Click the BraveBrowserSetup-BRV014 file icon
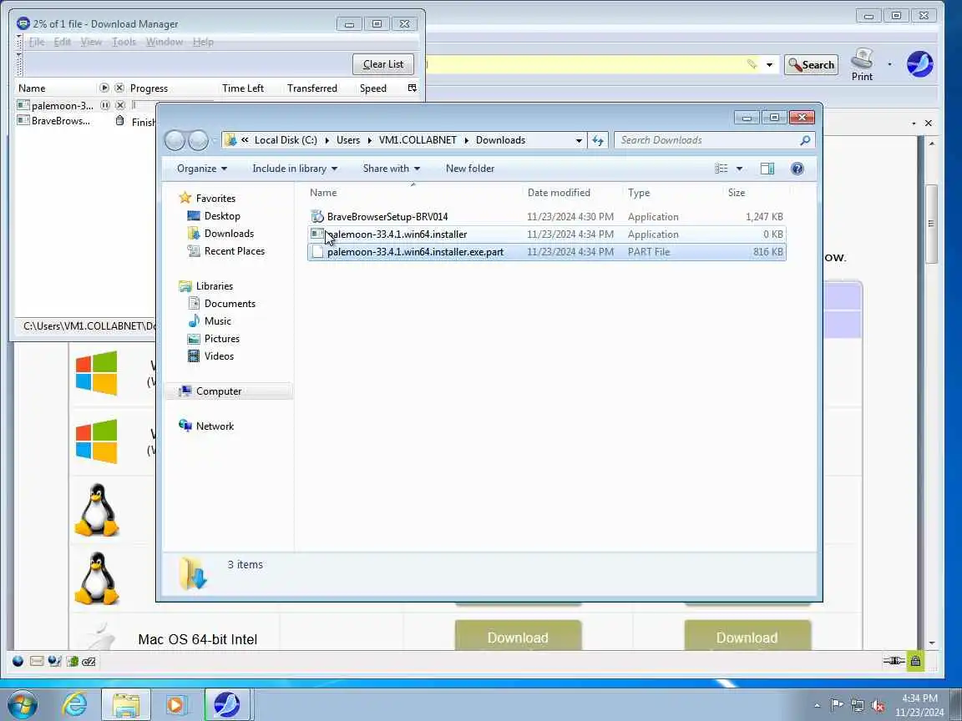 click(x=317, y=216)
